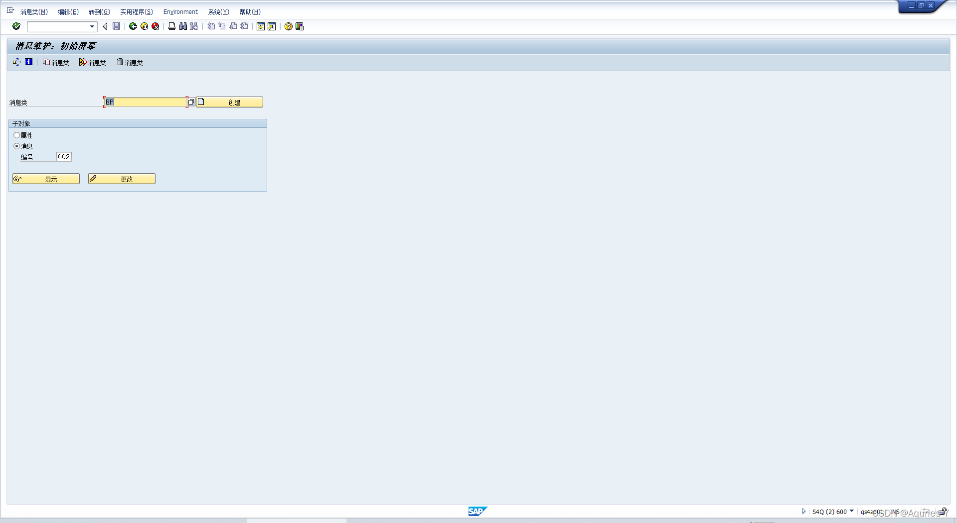Open the command field dropdown arrow
Viewport: 957px width, 523px height.
pyautogui.click(x=92, y=26)
